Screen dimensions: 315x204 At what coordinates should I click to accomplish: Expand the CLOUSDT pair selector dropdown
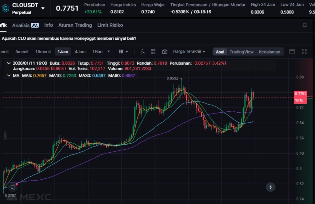tap(43, 8)
